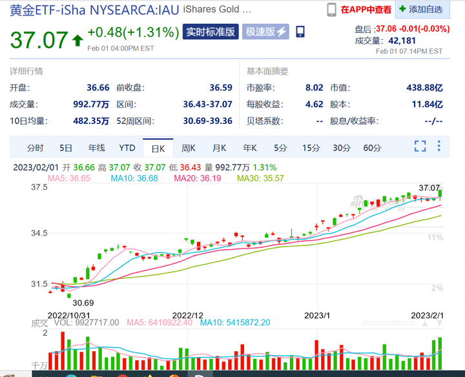The image size is (465, 377).
Task: Click 市值 value 438.88亿
Action: (x=424, y=88)
